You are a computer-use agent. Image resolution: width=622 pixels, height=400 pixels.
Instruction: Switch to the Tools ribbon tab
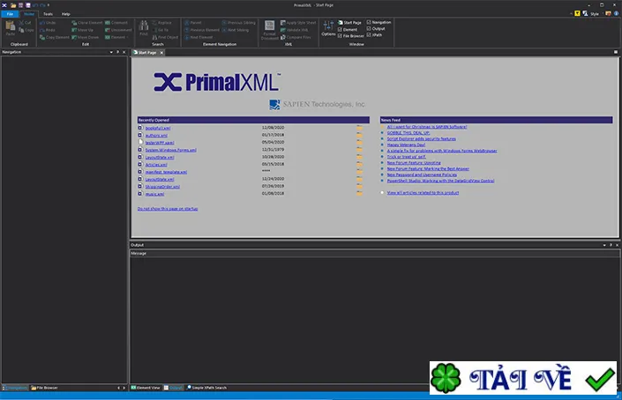(48, 14)
